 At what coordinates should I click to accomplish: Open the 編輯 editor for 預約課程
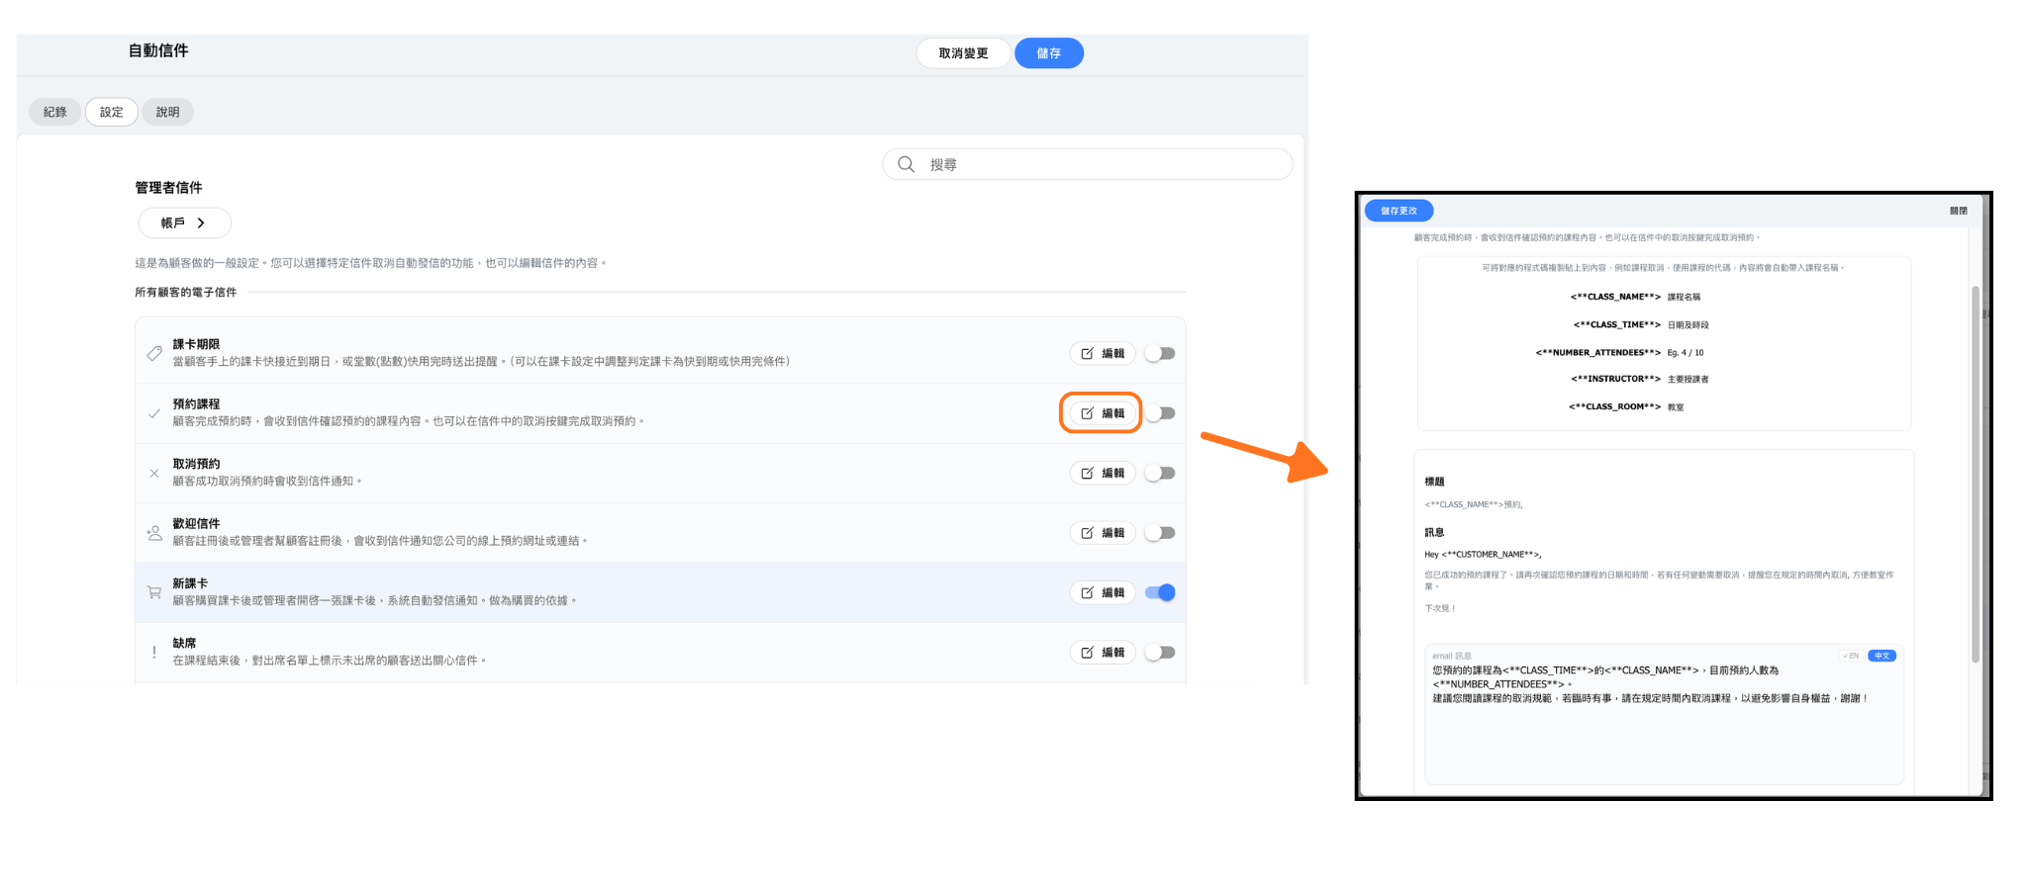[x=1102, y=413]
